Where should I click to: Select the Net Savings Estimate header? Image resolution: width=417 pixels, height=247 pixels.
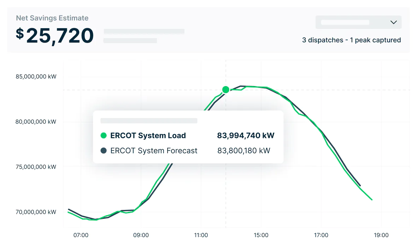pyautogui.click(x=52, y=18)
